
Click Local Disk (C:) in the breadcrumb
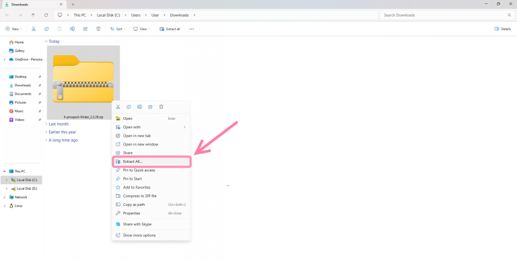click(108, 15)
